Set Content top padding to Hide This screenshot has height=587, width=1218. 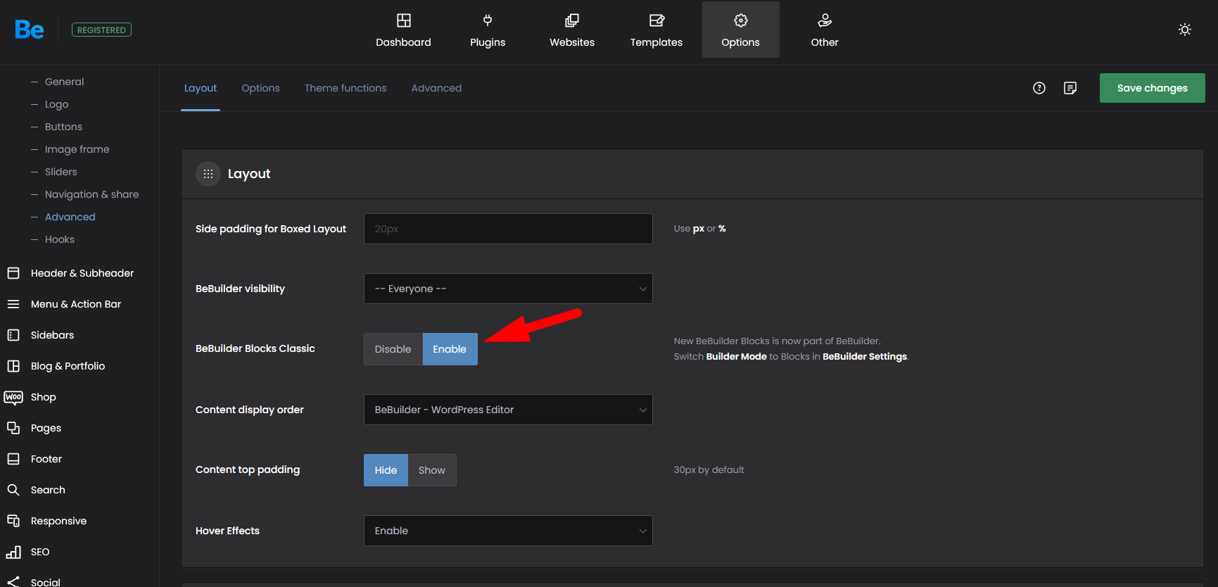point(386,470)
